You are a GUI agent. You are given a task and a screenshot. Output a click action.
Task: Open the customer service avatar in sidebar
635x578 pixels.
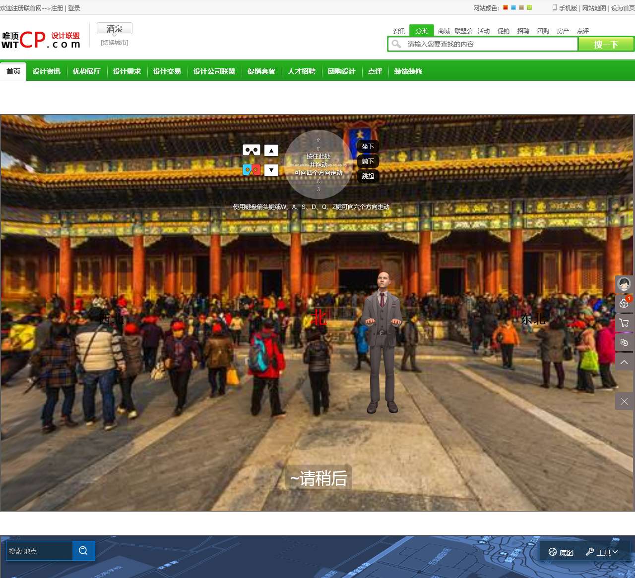[x=624, y=284]
